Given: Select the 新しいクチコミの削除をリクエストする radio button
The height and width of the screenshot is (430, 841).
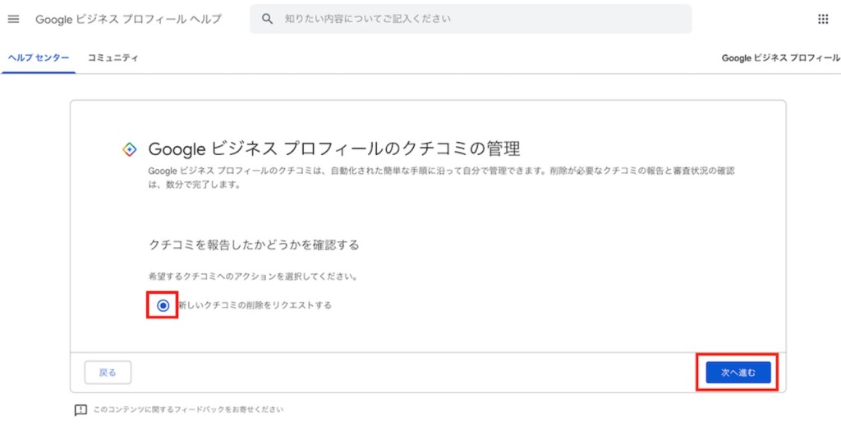Looking at the screenshot, I should (x=163, y=305).
